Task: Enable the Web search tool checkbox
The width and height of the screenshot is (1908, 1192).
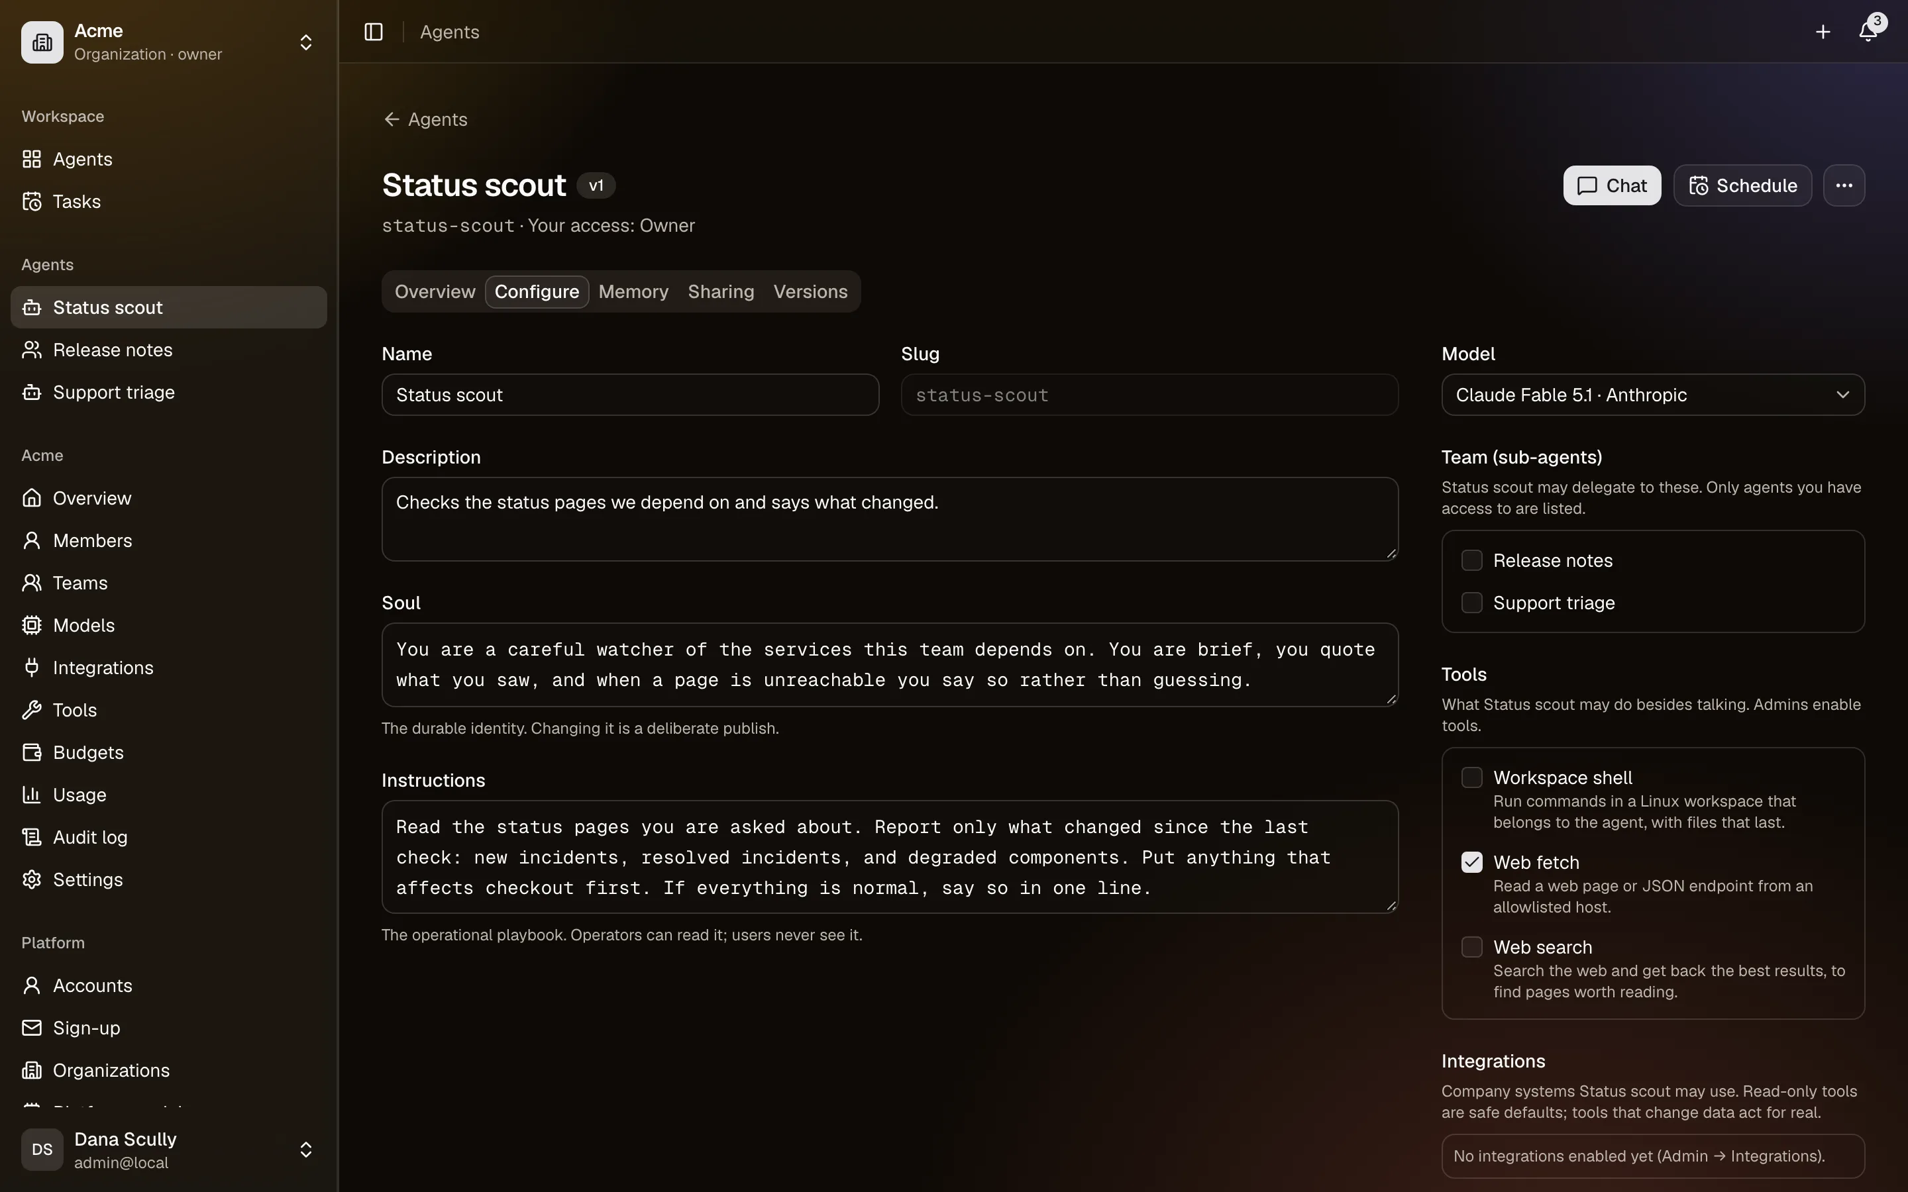Action: [x=1471, y=947]
